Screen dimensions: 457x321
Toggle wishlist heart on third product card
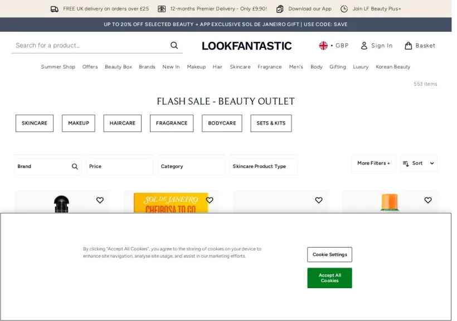tap(319, 200)
